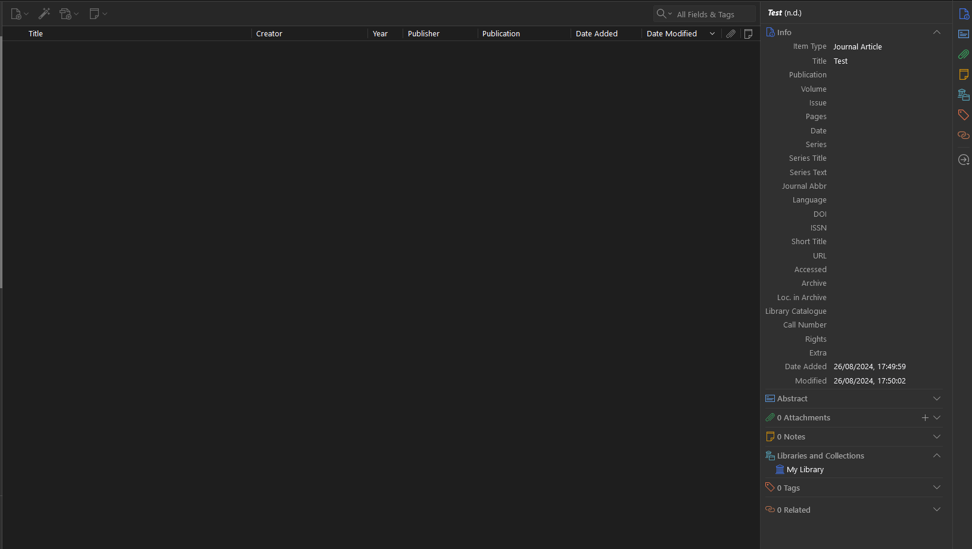The height and width of the screenshot is (549, 972).
Task: Jump to Related via sidenav icon
Action: [x=964, y=135]
